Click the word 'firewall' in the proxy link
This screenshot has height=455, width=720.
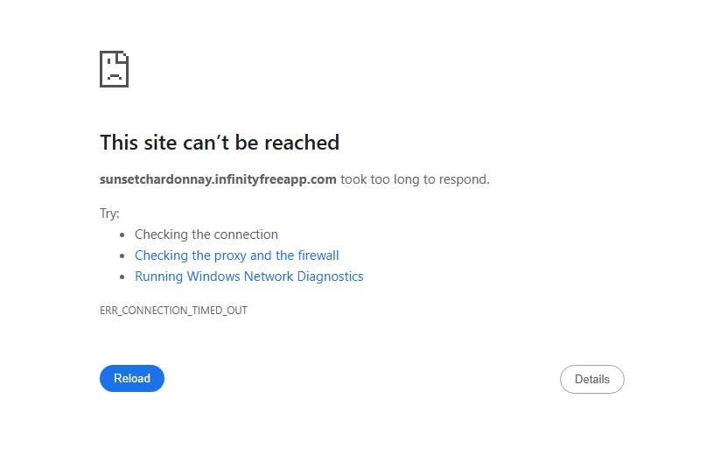coord(318,255)
